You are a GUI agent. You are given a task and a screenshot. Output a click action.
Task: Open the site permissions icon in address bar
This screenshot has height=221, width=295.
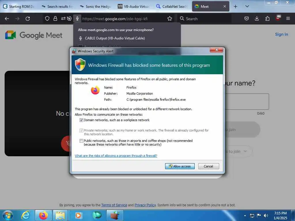(63, 18)
